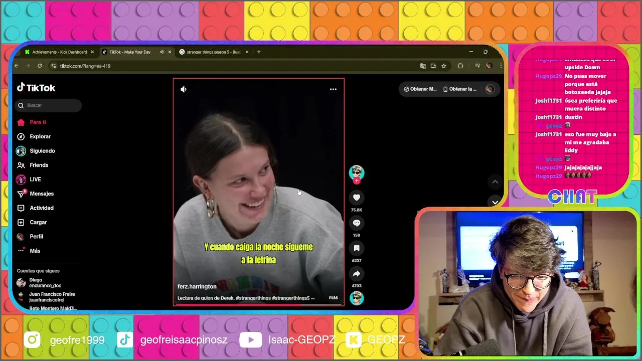Open Diego endurance_doc followed account

pyautogui.click(x=39, y=283)
